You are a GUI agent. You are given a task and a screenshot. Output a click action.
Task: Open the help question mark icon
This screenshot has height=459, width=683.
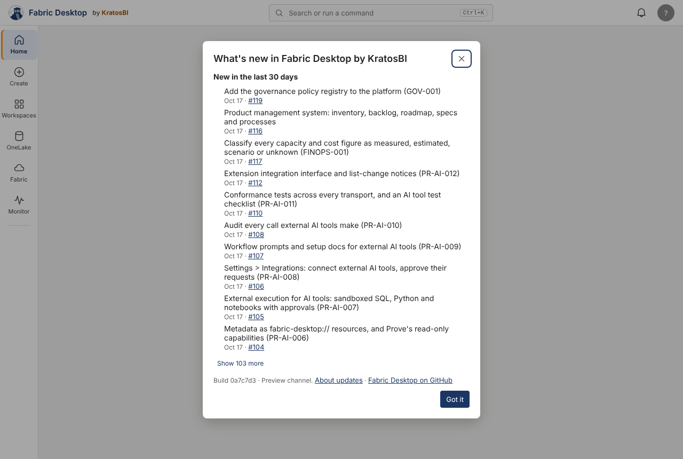pos(666,13)
